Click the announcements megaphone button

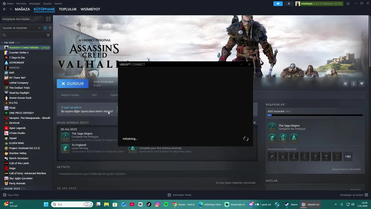tap(278, 3)
